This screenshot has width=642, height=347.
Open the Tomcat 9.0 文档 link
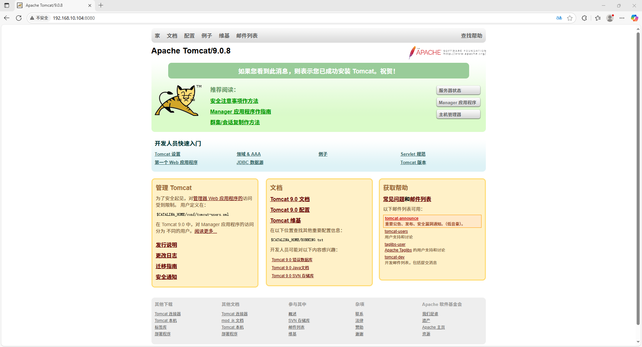click(290, 199)
